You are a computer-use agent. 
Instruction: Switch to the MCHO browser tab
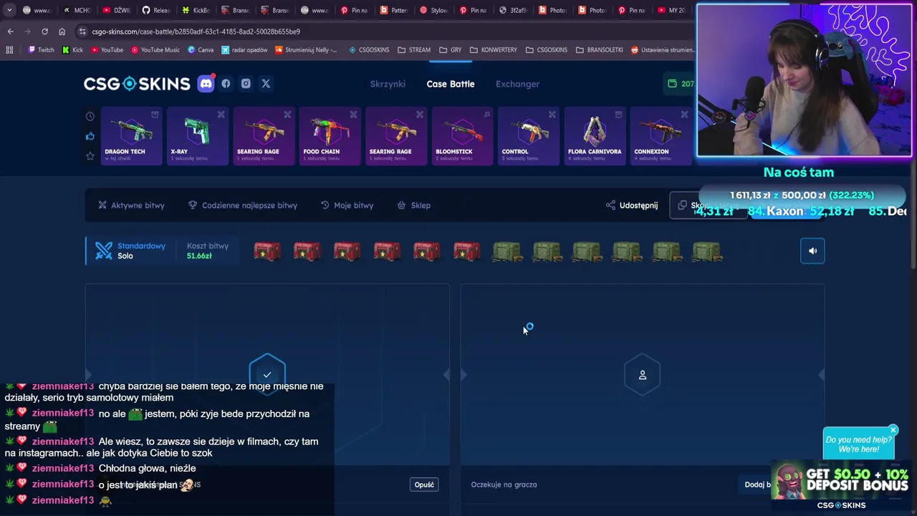[77, 10]
